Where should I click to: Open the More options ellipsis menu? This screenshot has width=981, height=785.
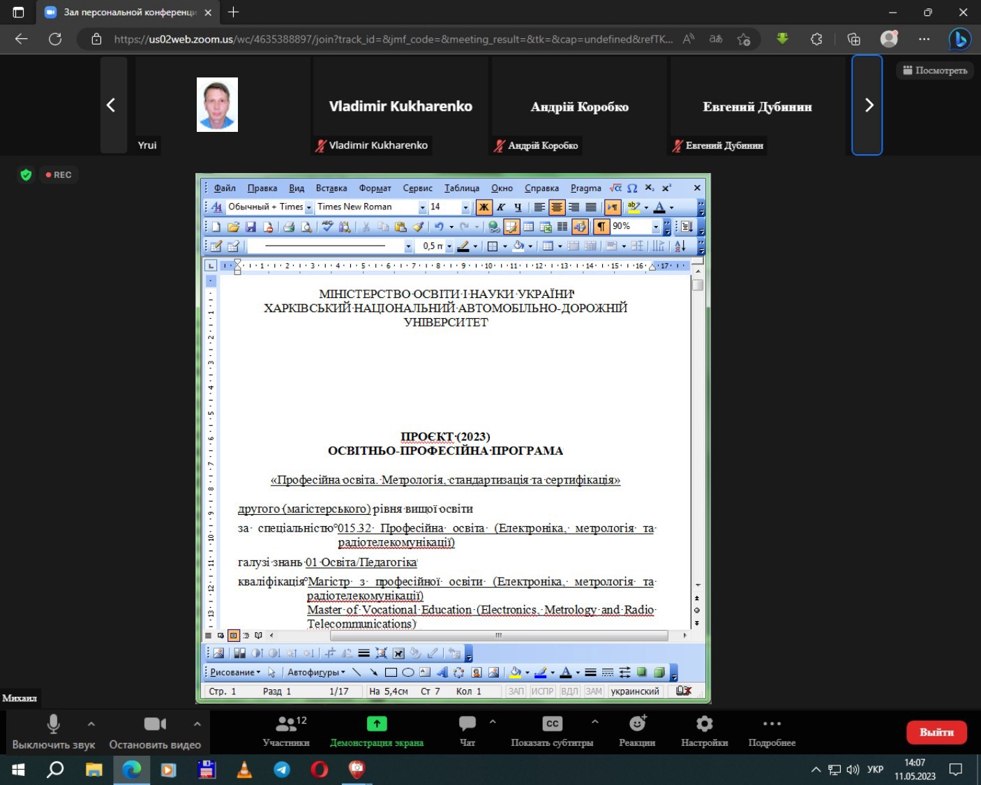coord(772,724)
